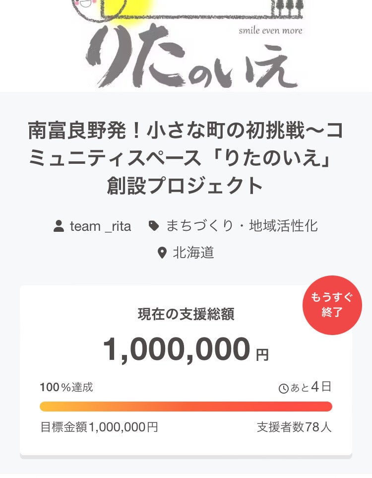Click the orange-red funding progress bar
Screen dimensions: 372x478
click(186, 407)
